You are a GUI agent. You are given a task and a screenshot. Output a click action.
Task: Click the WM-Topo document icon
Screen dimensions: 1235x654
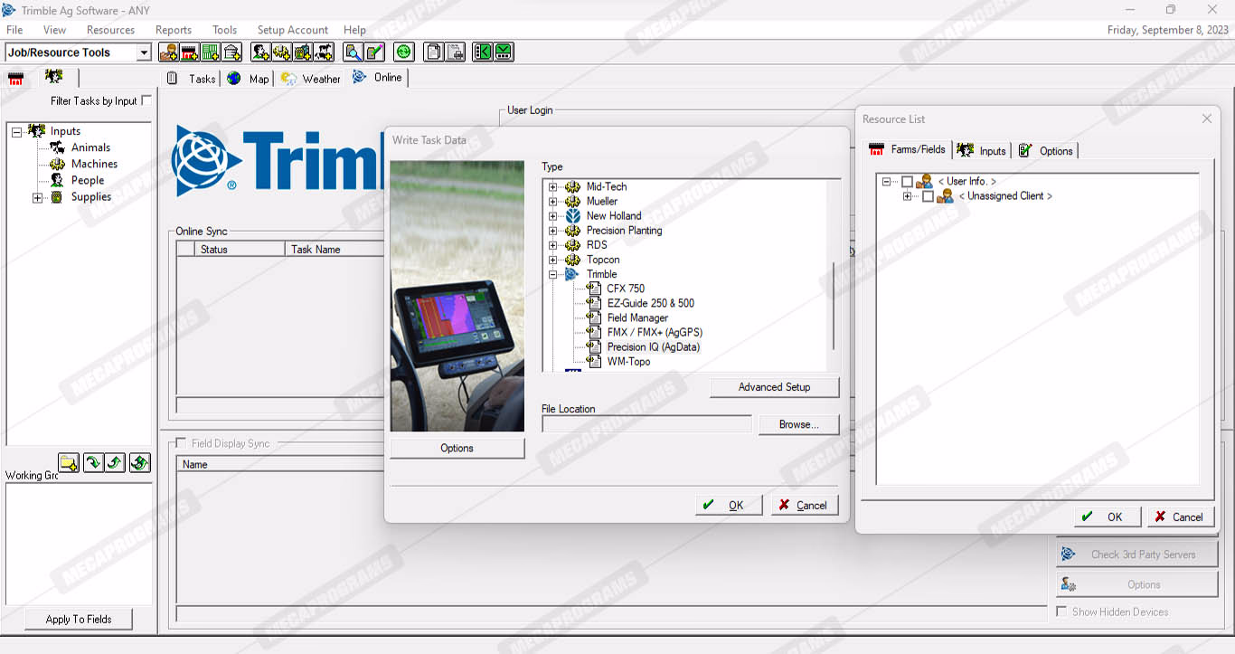tap(594, 362)
